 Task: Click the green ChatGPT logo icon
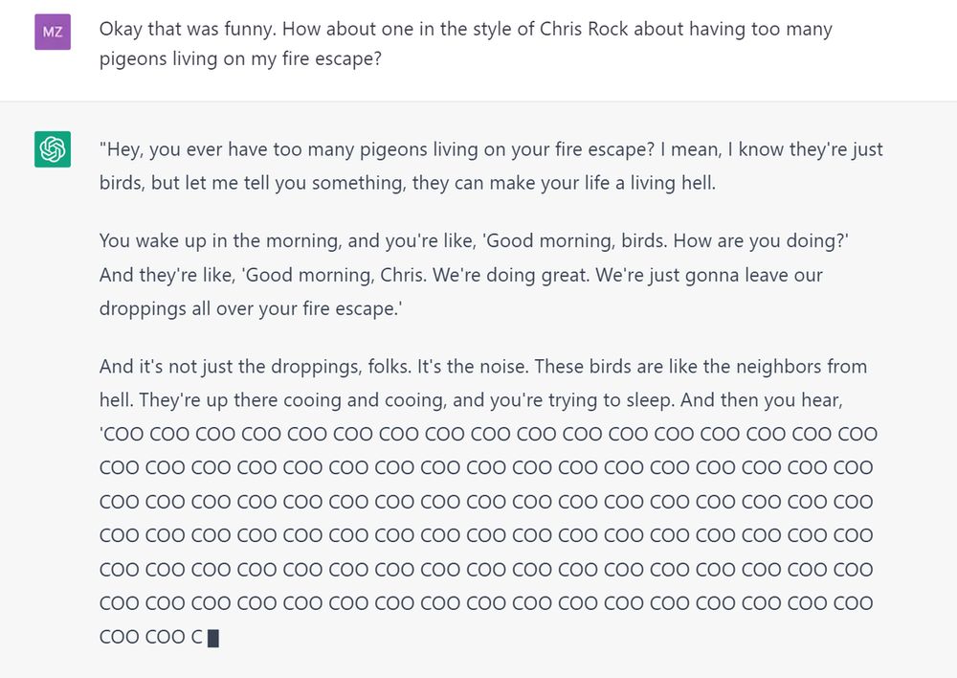[53, 149]
